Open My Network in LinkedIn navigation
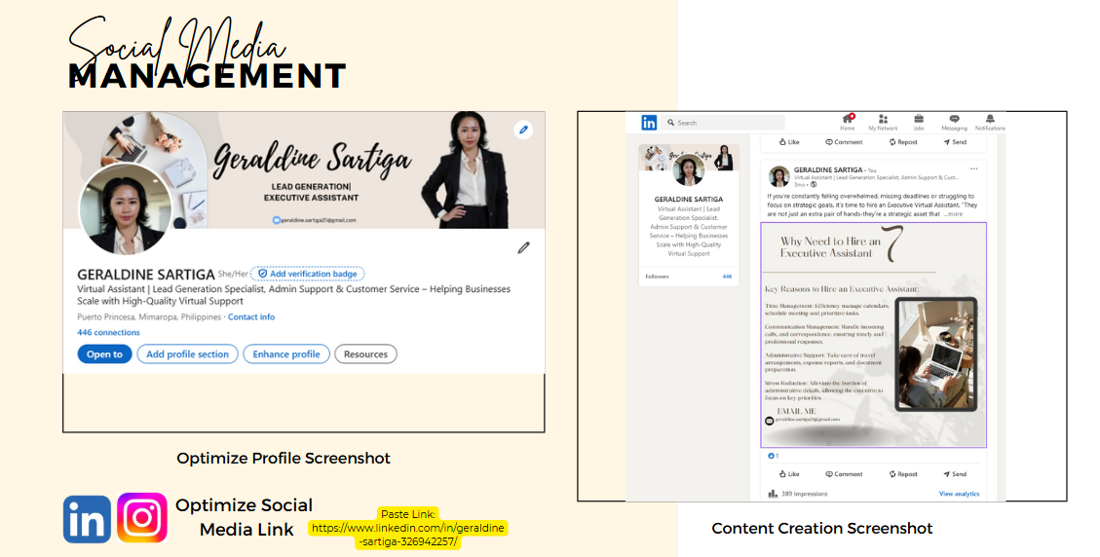Screen dimensions: 1100x557 tap(884, 123)
